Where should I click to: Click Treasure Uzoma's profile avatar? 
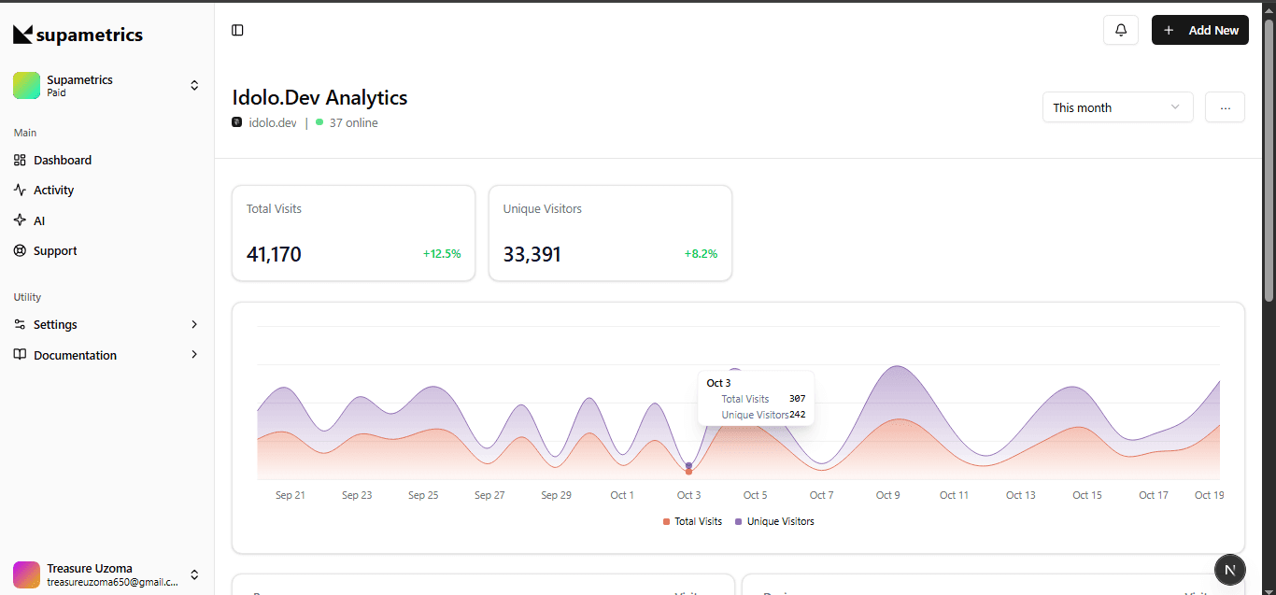pos(26,574)
